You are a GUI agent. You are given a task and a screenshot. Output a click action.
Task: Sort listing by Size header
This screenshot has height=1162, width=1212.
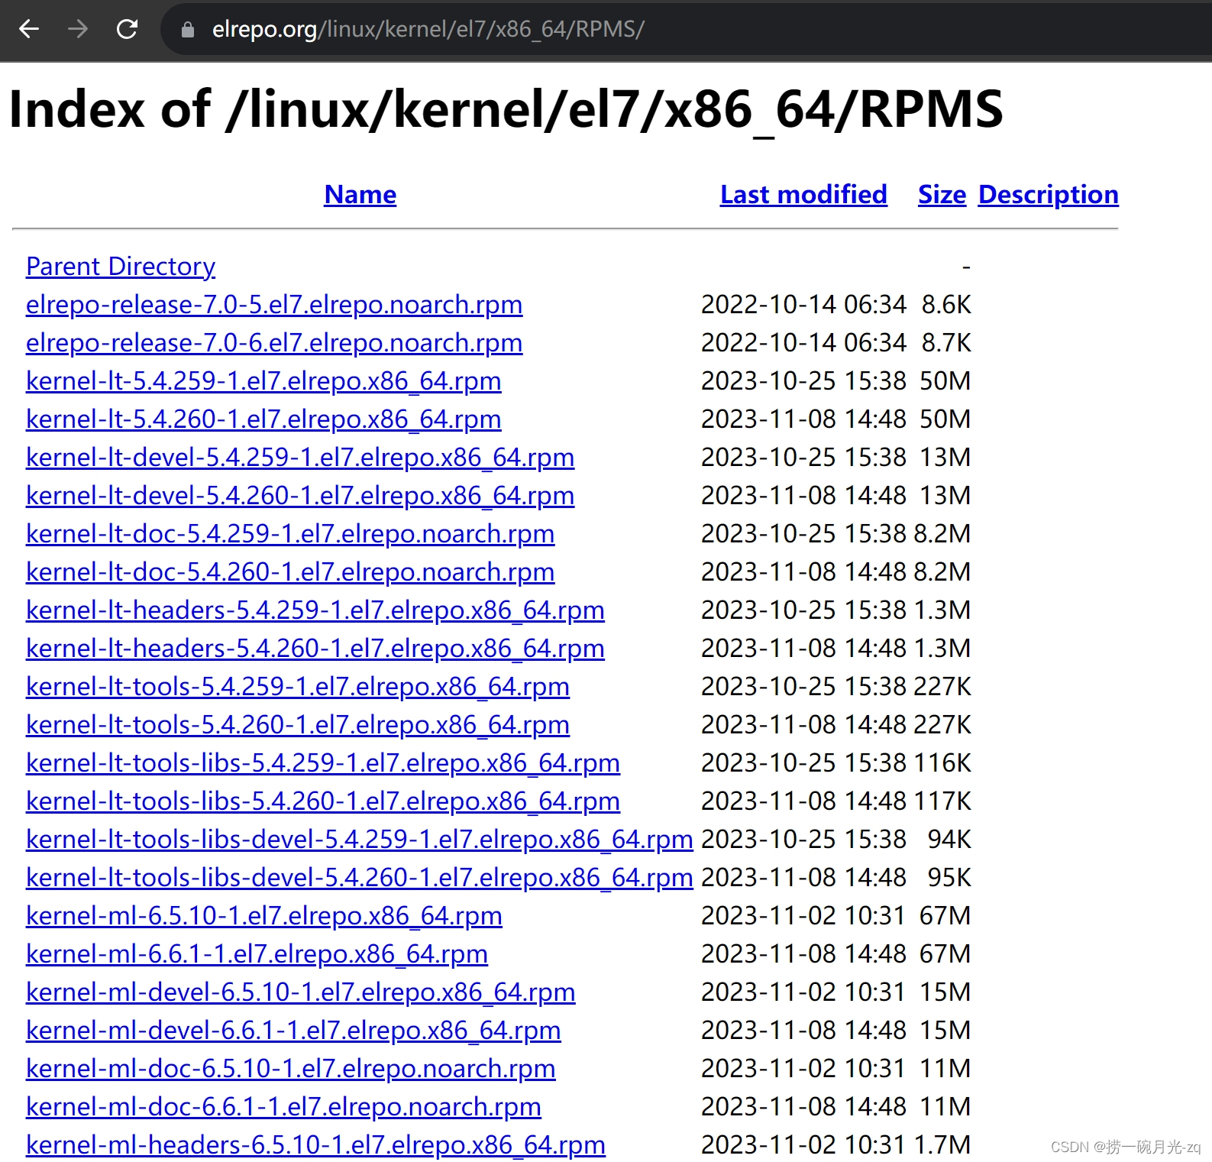[942, 195]
